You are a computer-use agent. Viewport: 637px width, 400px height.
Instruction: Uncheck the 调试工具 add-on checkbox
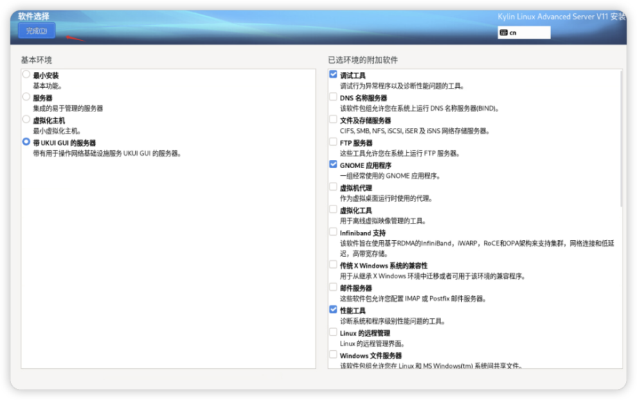[x=333, y=74]
